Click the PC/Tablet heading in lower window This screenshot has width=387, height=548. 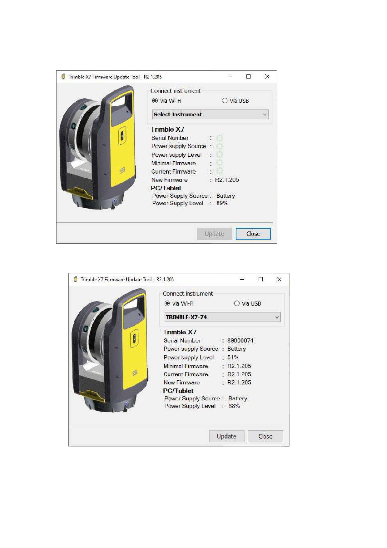pos(178,391)
